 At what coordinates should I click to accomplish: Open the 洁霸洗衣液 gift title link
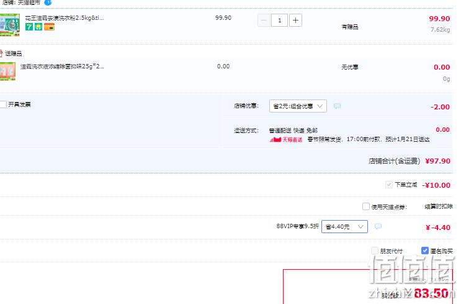click(62, 67)
